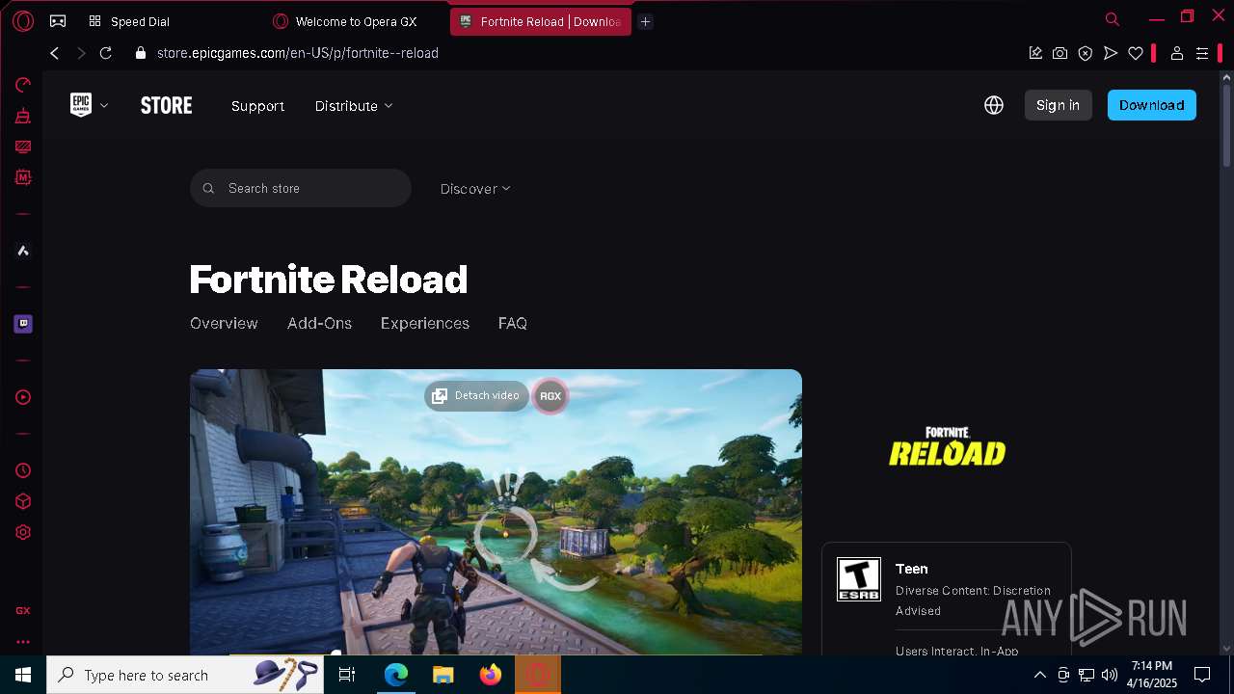Open the FAQ section tab
This screenshot has height=694, width=1234.
click(x=513, y=324)
